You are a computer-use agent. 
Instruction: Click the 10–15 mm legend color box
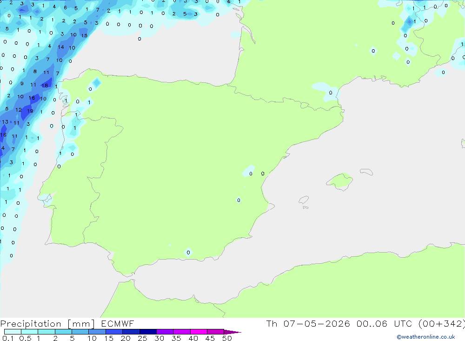tap(97, 332)
